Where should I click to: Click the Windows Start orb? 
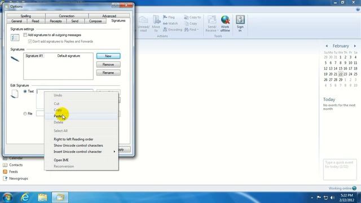pyautogui.click(x=7, y=197)
